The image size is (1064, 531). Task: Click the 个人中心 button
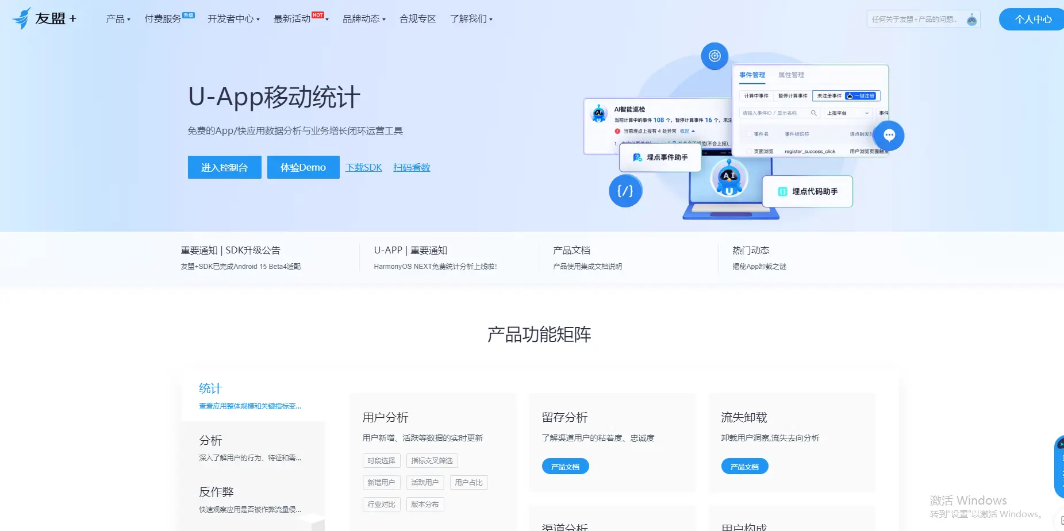point(1033,20)
